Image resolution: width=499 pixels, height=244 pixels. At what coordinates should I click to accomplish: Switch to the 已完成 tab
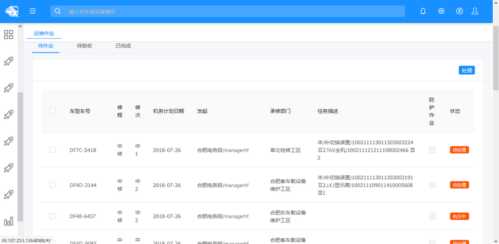coord(123,46)
